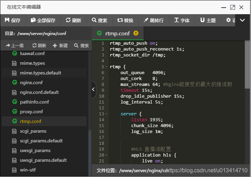The image size is (251, 177).
Task: Fold the server block at line 13
Action: (x=106, y=114)
